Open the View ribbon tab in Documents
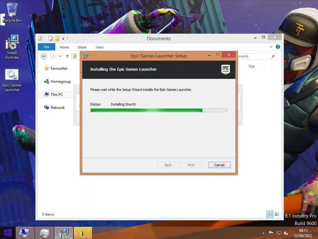Image resolution: width=318 pixels, height=239 pixels. [x=99, y=47]
